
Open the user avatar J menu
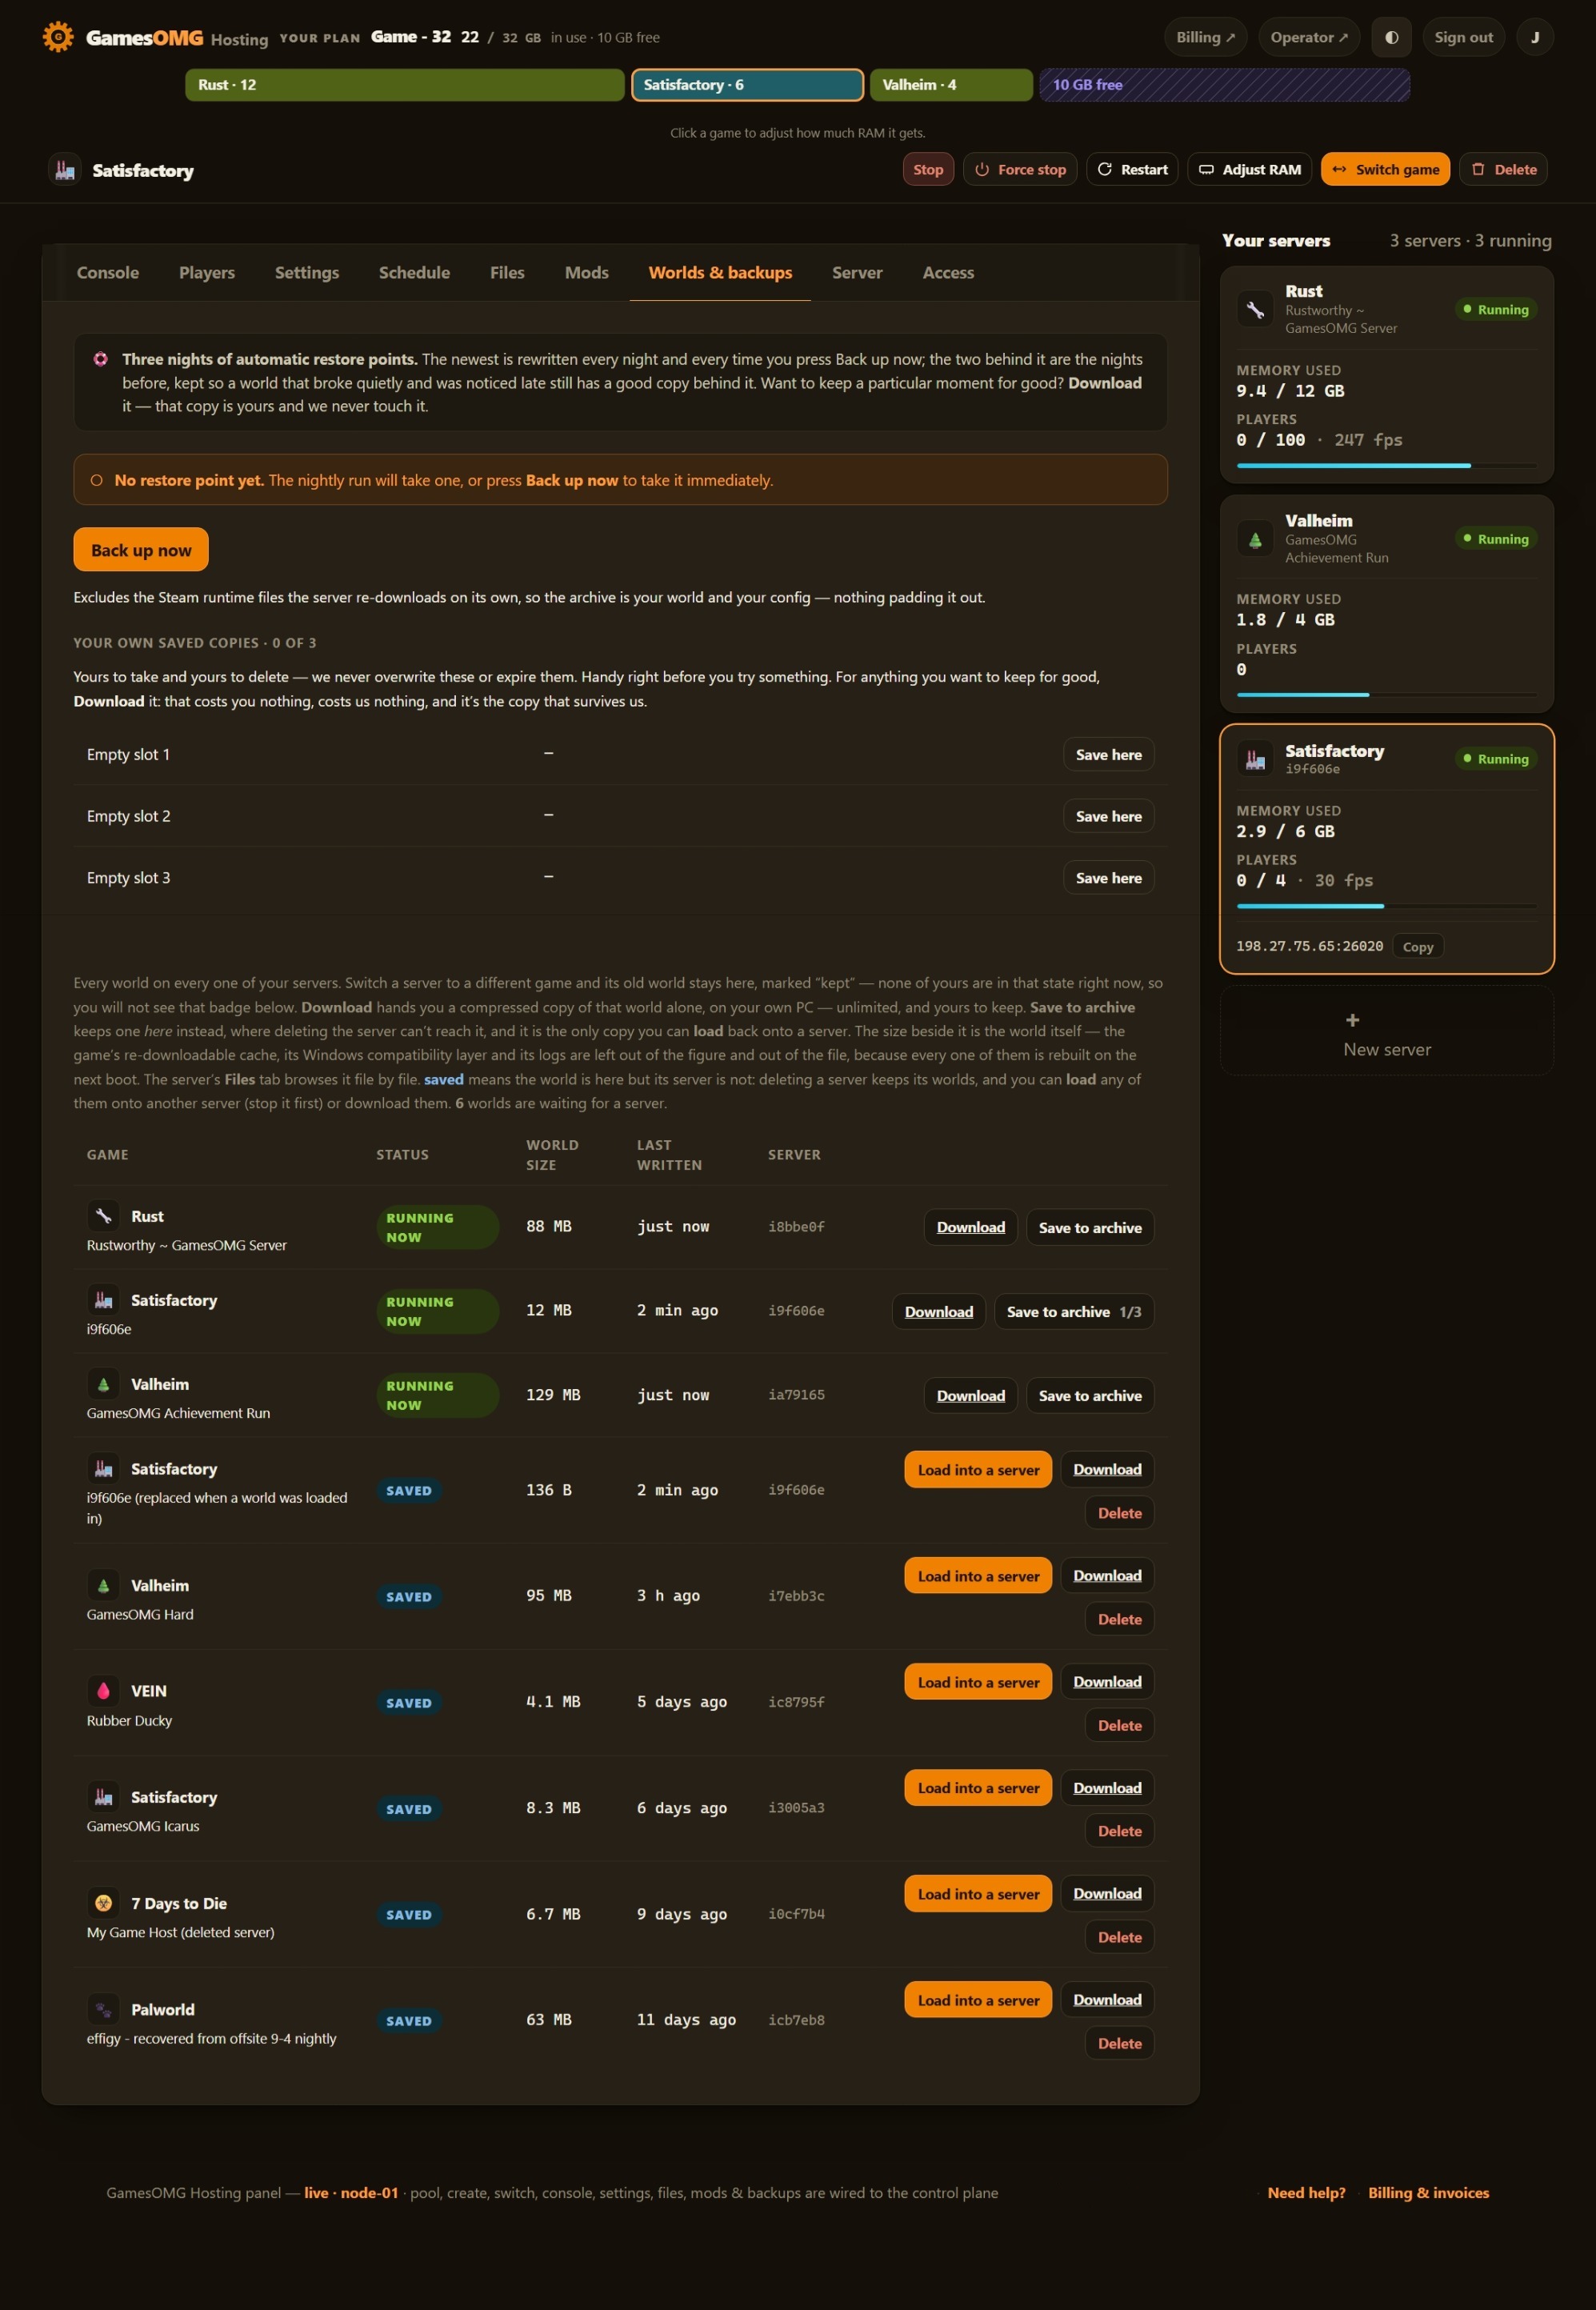tap(1535, 37)
